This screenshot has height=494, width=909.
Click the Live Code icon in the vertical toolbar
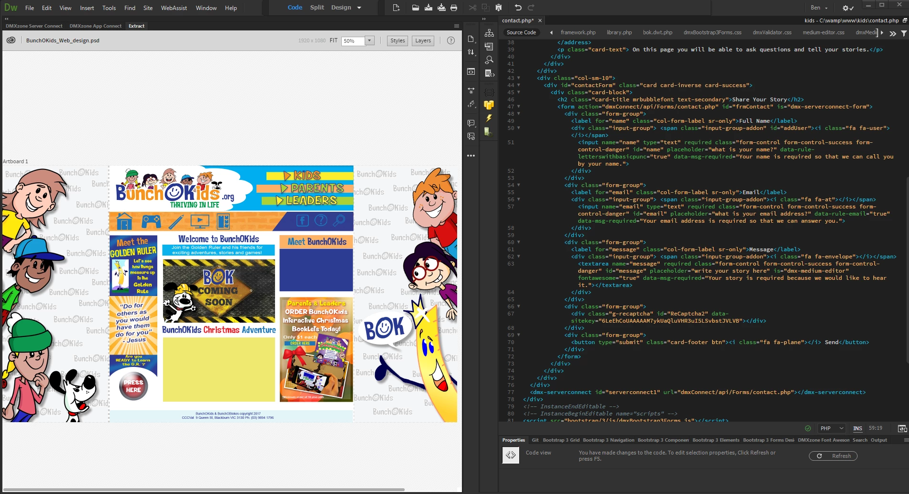coord(471,71)
